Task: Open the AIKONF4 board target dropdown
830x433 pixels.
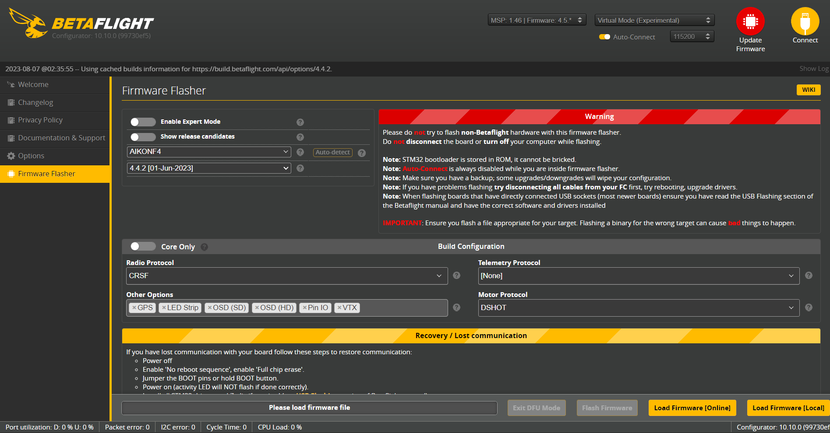Action: pyautogui.click(x=209, y=152)
